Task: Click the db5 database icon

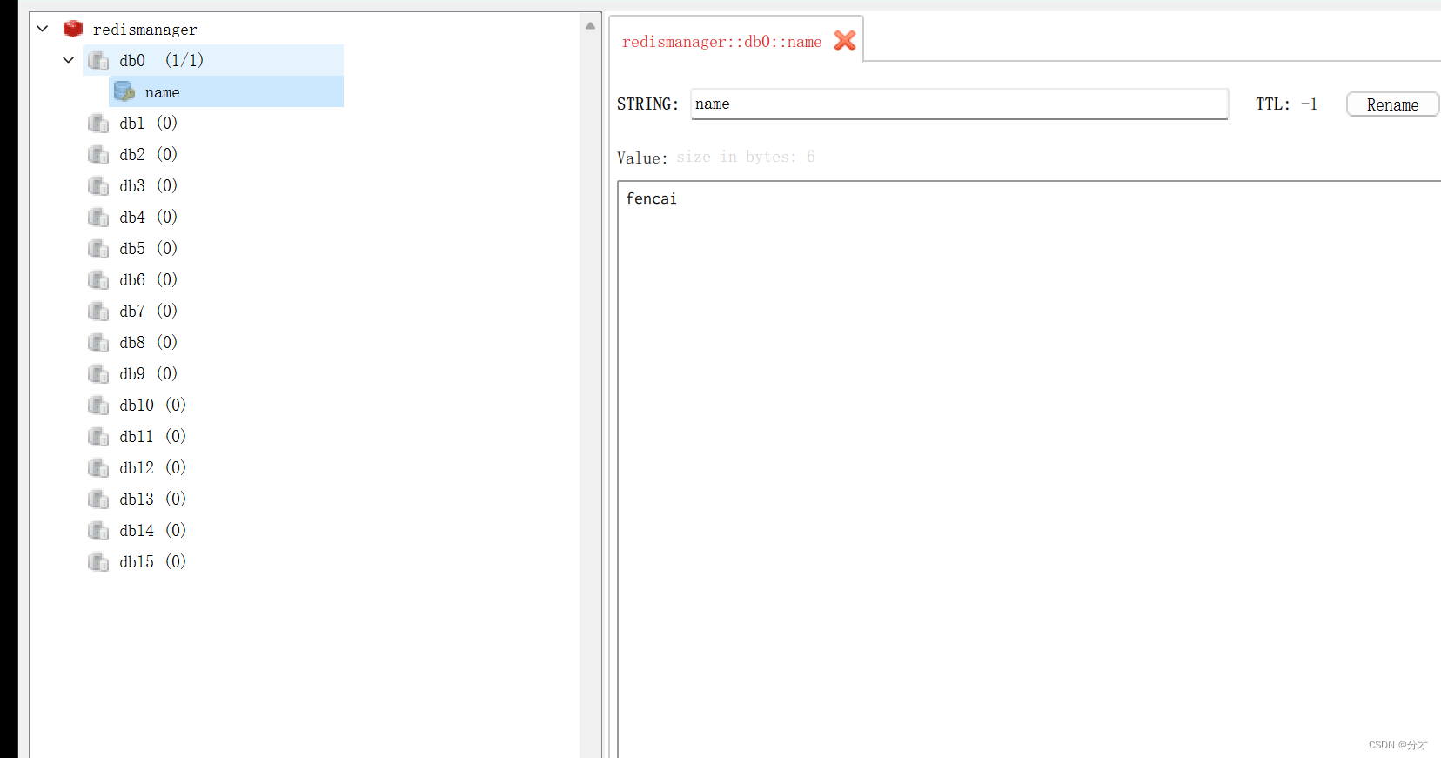Action: pyautogui.click(x=98, y=248)
